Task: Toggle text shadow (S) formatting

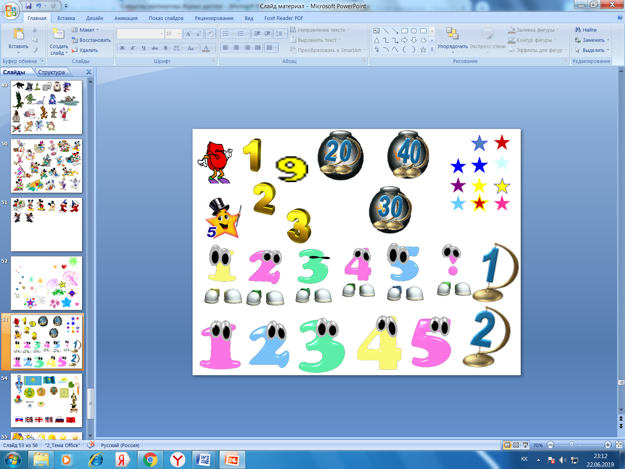Action: [x=166, y=48]
